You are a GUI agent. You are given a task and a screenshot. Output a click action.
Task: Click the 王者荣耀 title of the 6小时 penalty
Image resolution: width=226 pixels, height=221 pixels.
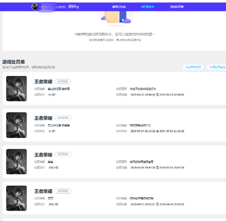click(43, 82)
